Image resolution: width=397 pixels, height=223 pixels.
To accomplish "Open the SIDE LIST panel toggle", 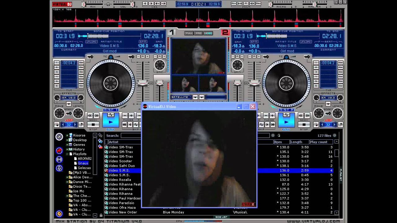I will tap(221, 217).
